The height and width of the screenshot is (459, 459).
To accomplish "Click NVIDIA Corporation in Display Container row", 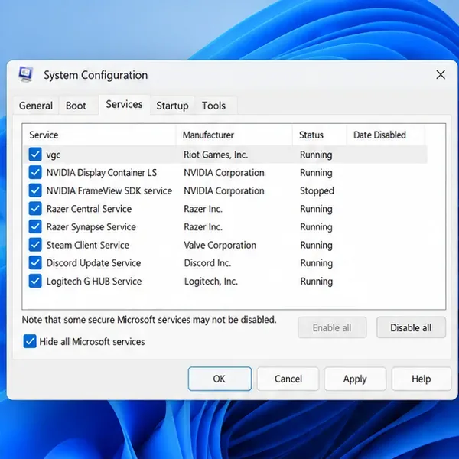I will point(224,173).
